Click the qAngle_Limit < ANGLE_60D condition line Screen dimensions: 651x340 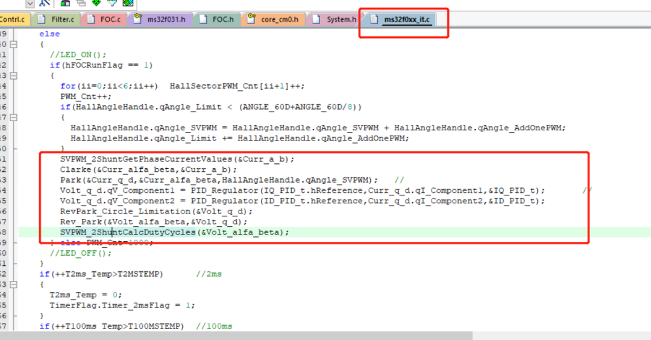click(x=211, y=107)
